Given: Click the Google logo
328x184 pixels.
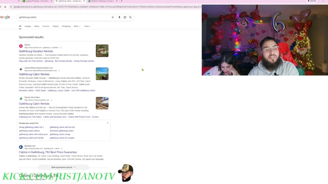Looking at the screenshot, I should (x=5, y=17).
